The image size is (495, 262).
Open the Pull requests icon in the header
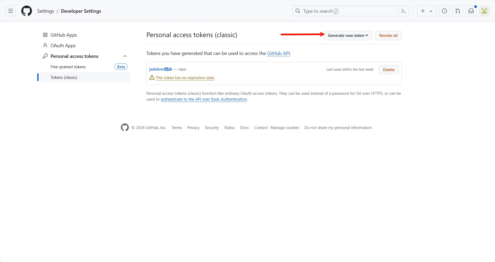458,11
